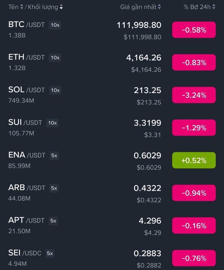
Task: Tap the 10x leverage badge for SOL
Action: (x=55, y=90)
